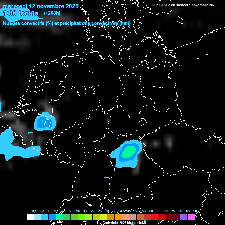
Task: Click the 'Nuages convectifs (%)' map title
Action: click(28, 23)
